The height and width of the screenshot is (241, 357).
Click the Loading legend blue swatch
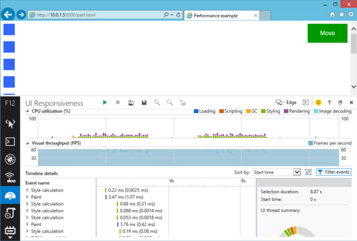(x=196, y=111)
